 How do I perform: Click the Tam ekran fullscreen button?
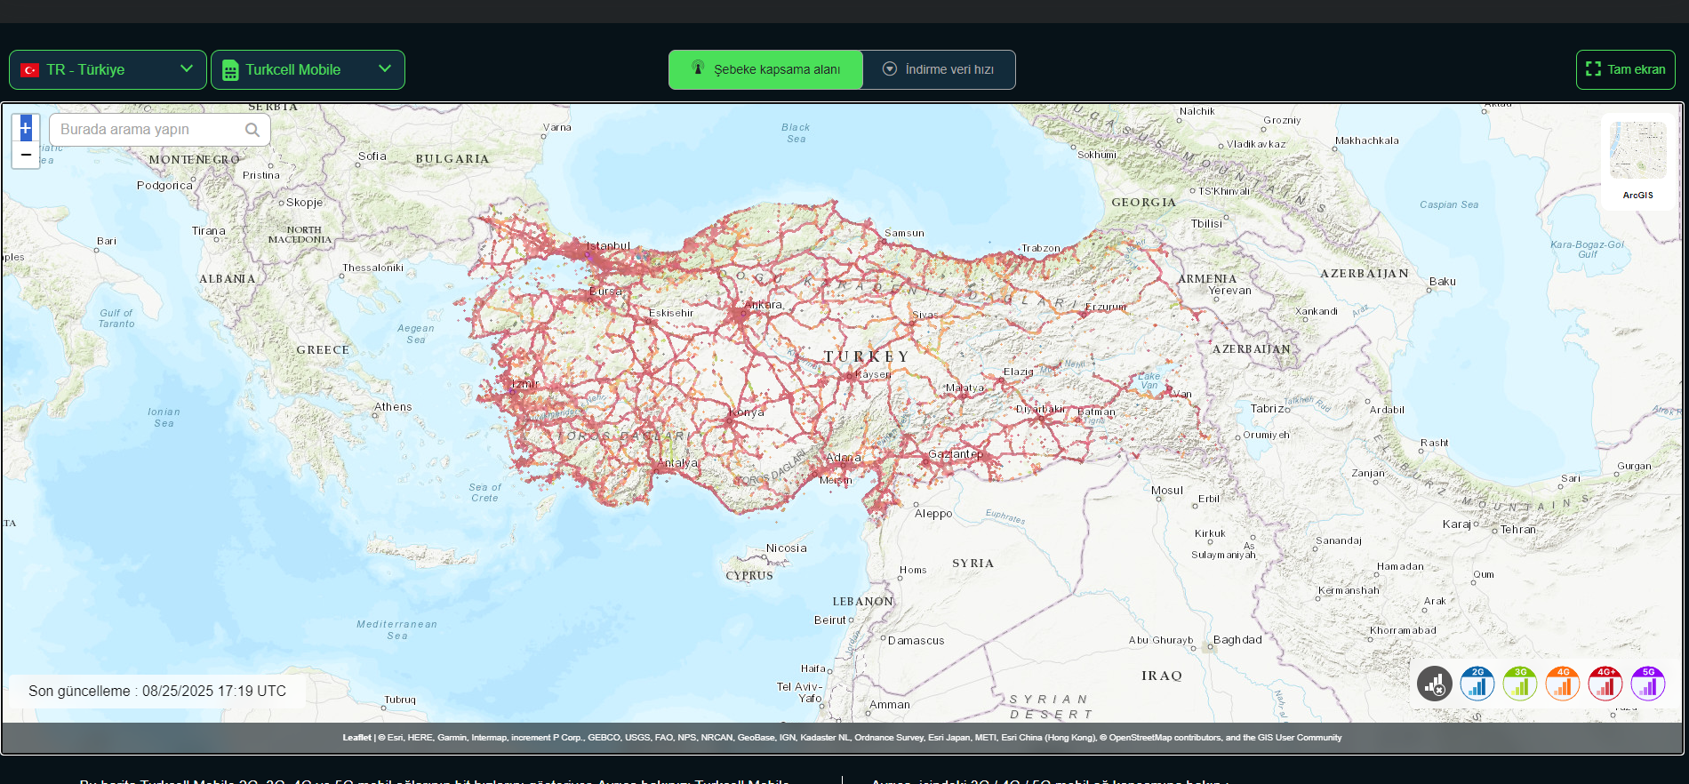(x=1626, y=69)
